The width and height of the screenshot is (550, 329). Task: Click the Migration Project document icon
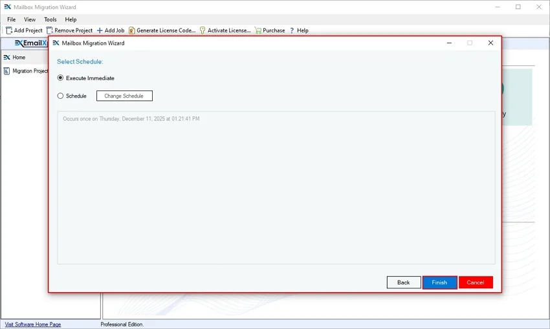click(x=6, y=71)
